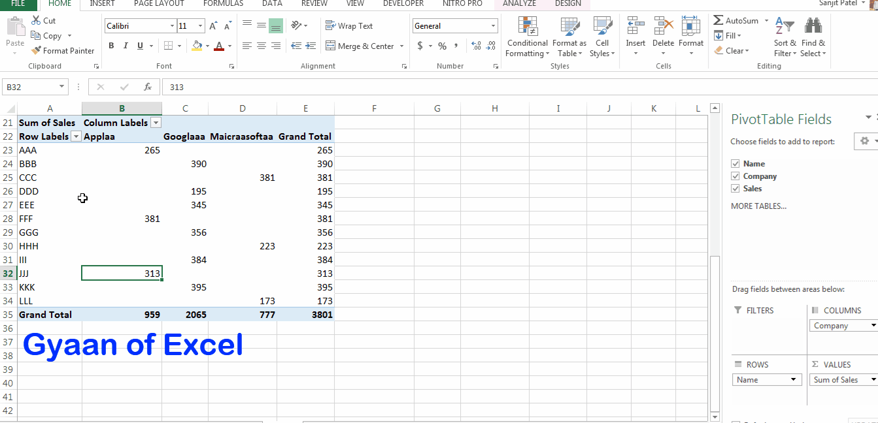Viewport: 878px width, 423px height.
Task: Align text to top
Action: pyautogui.click(x=247, y=25)
